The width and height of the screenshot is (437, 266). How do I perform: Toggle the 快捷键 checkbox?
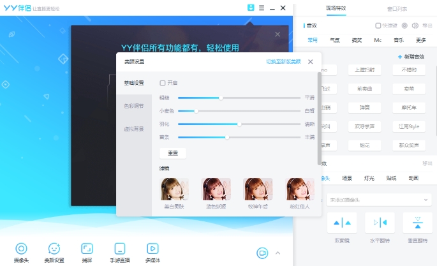tap(378, 26)
